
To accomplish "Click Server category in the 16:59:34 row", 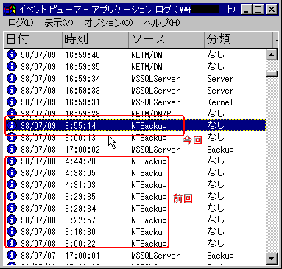I will (x=220, y=79).
